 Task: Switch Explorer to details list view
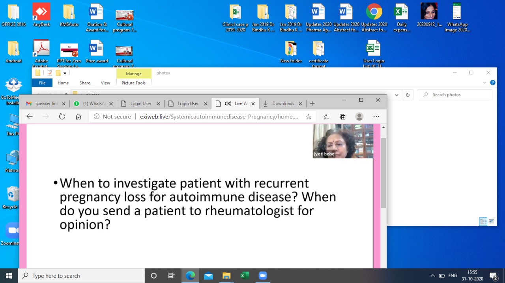483,222
